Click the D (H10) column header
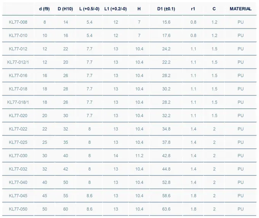 pyautogui.click(x=66, y=9)
